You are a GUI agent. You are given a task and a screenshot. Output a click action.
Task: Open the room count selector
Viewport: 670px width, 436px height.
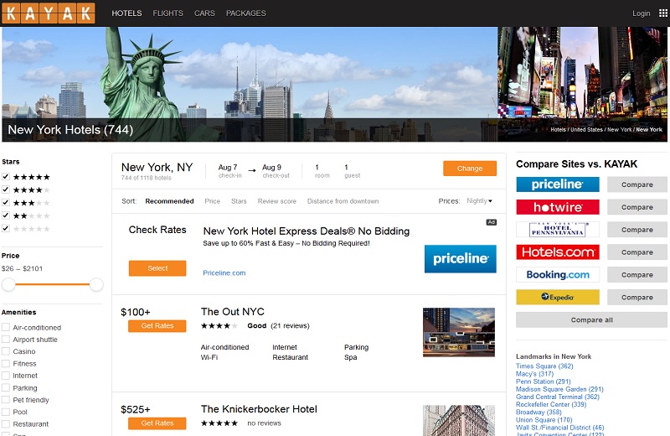(x=322, y=171)
